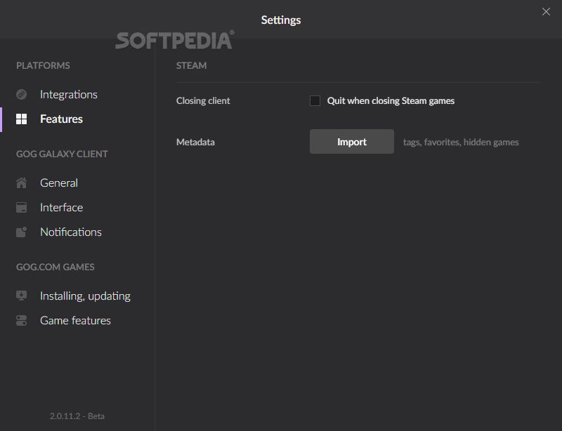Click the 'tags, favorites, hidden games' text
The width and height of the screenshot is (562, 431).
click(461, 142)
